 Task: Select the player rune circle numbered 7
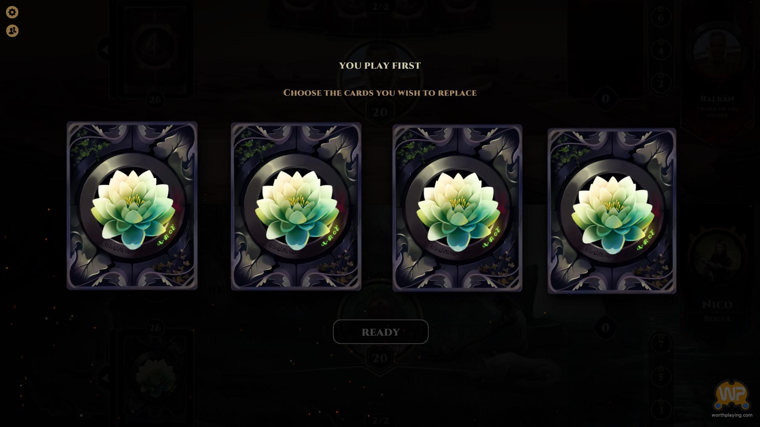[x=661, y=344]
